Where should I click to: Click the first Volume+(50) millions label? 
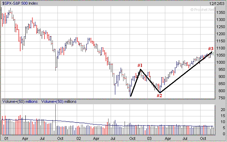click(20, 101)
